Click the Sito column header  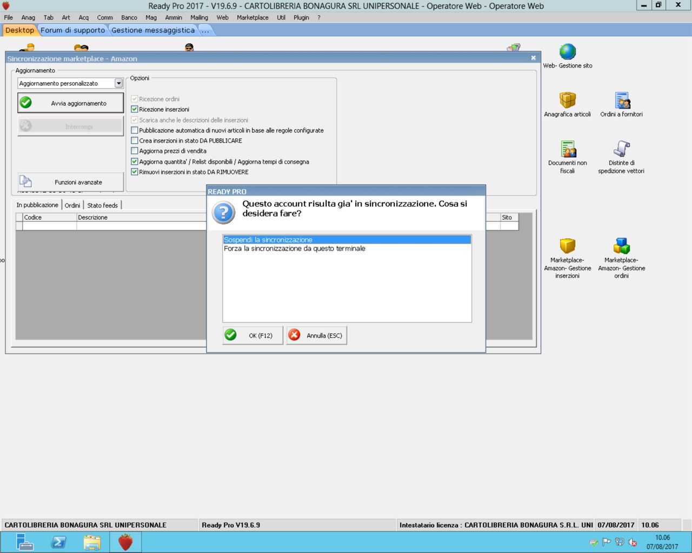[509, 217]
